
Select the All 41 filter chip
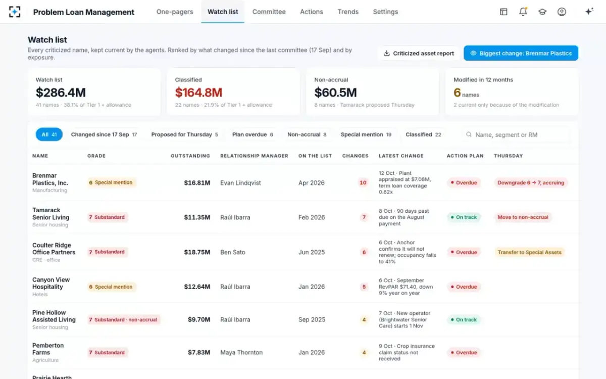49,134
